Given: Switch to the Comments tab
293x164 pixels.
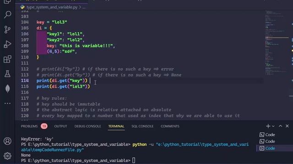Looking at the screenshot, I should click(x=170, y=126).
